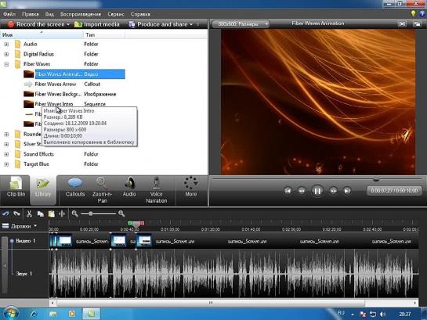Image resolution: width=427 pixels, height=320 pixels.
Task: Open the Clip Bin tab
Action: [16, 187]
